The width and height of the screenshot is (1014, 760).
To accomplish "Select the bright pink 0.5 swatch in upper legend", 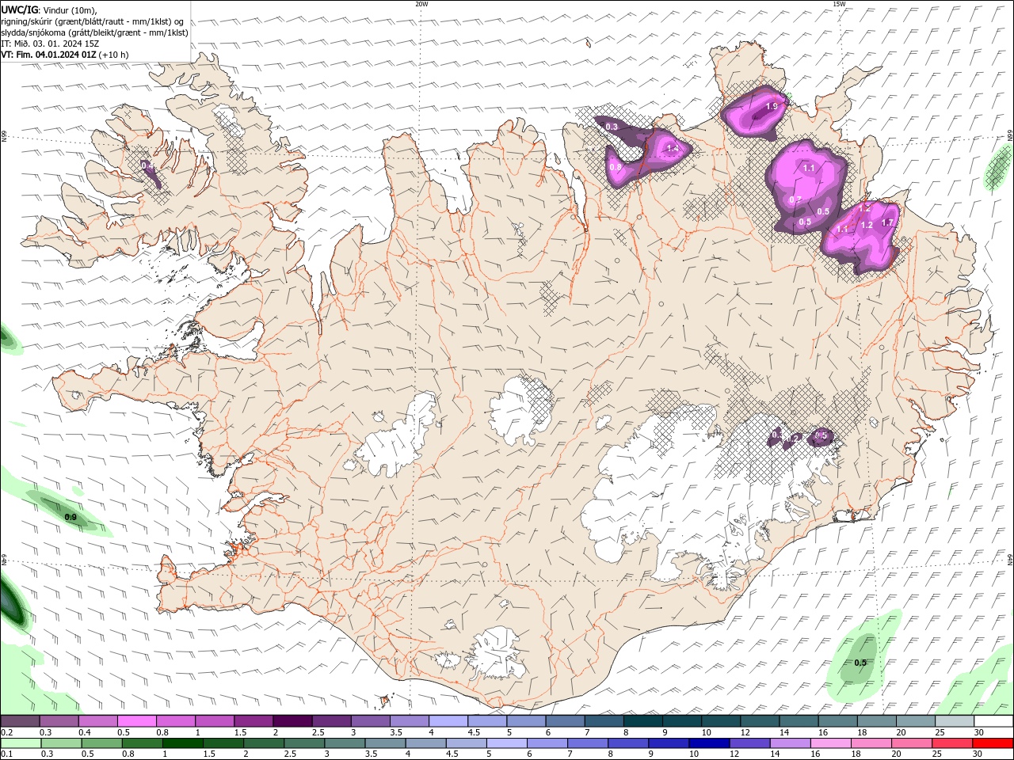I will (137, 721).
